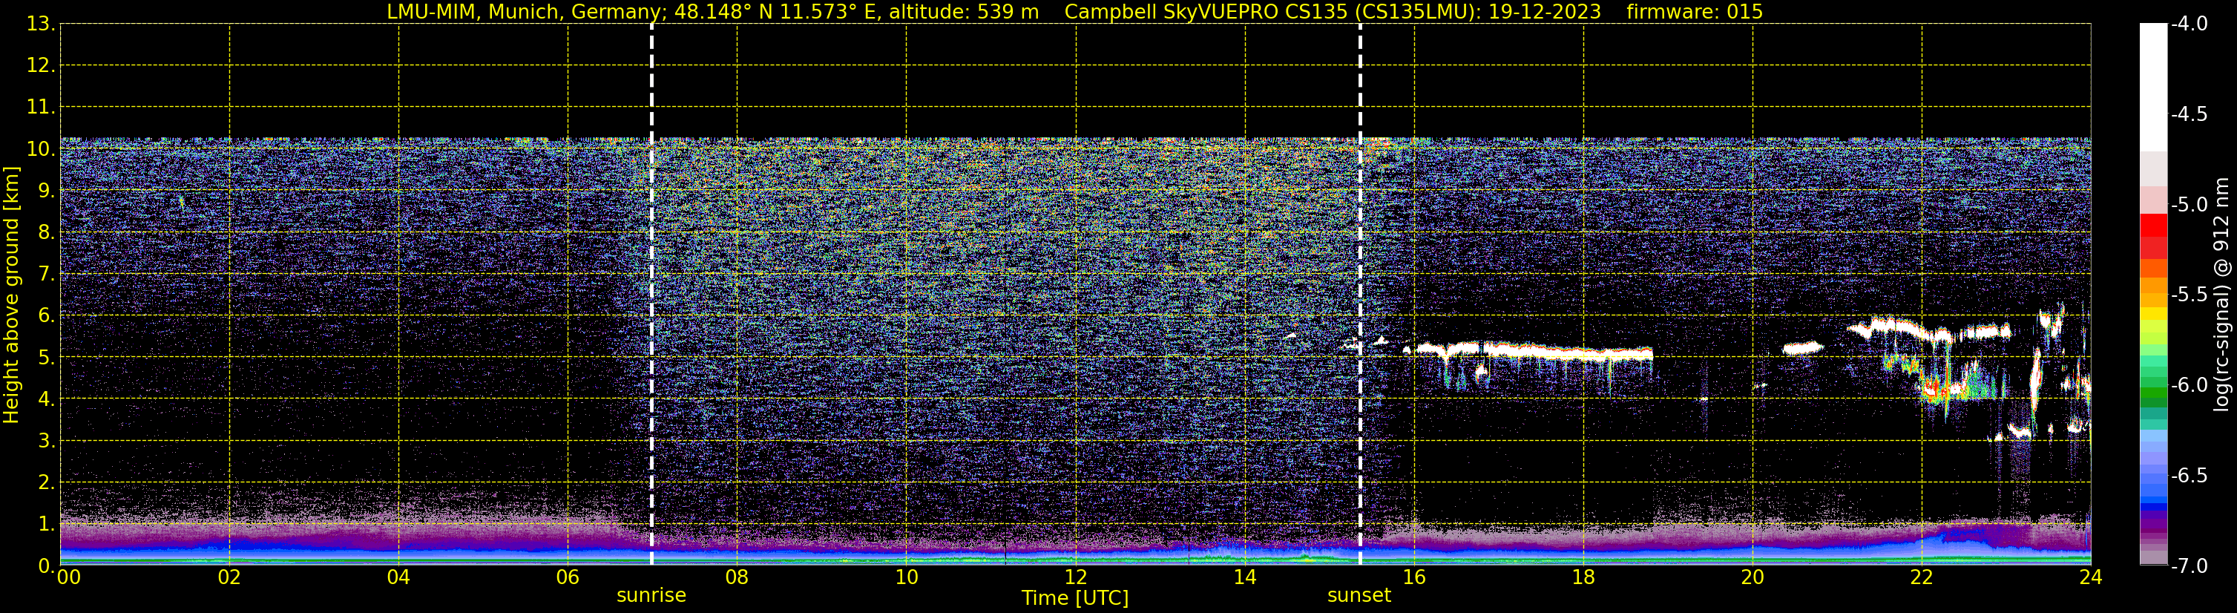Click the dashed white sunrise marker line
2237x613 pixels.
coord(651,295)
